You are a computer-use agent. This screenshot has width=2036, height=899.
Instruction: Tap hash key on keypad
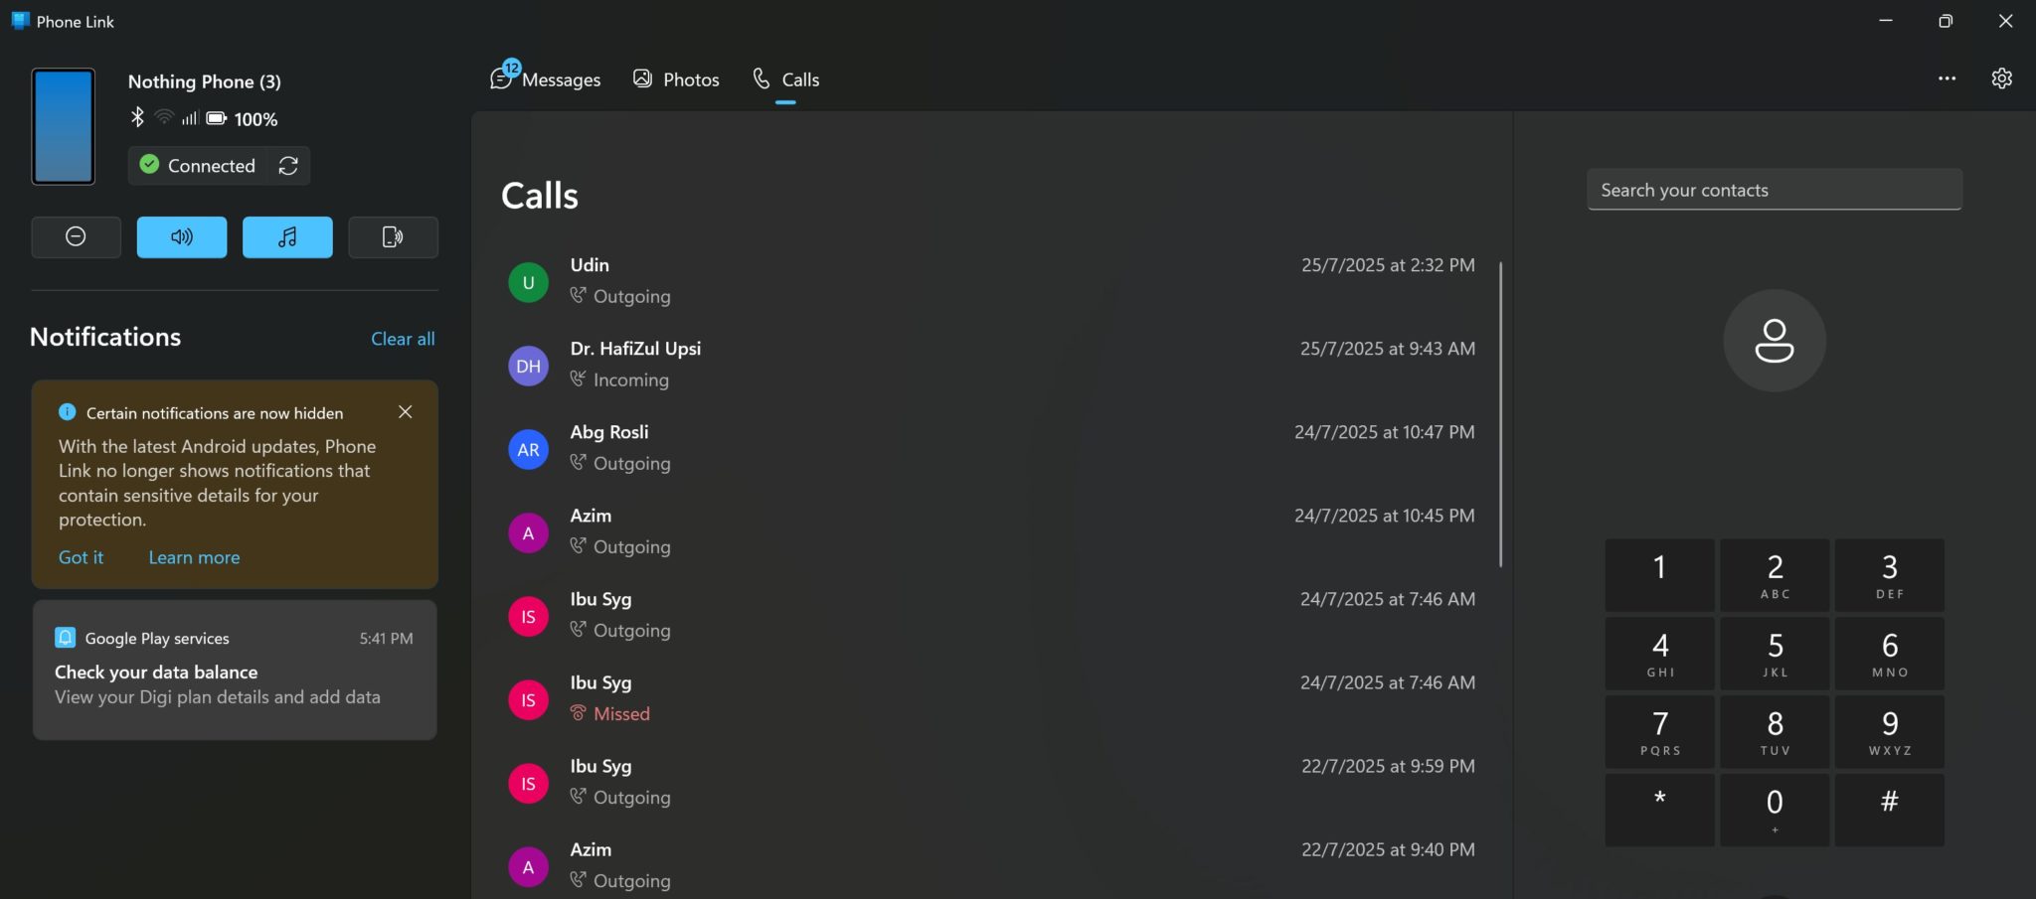click(x=1890, y=811)
